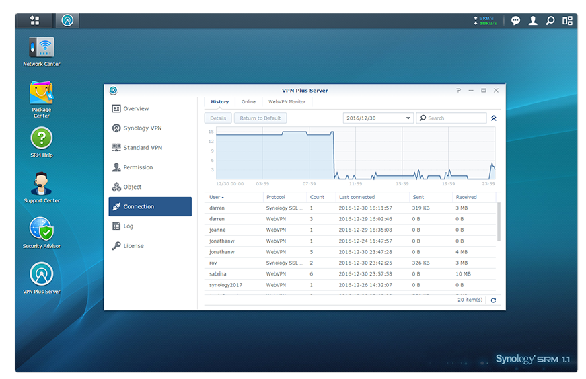
Task: Launch Package Center from desktop
Action: (42, 93)
